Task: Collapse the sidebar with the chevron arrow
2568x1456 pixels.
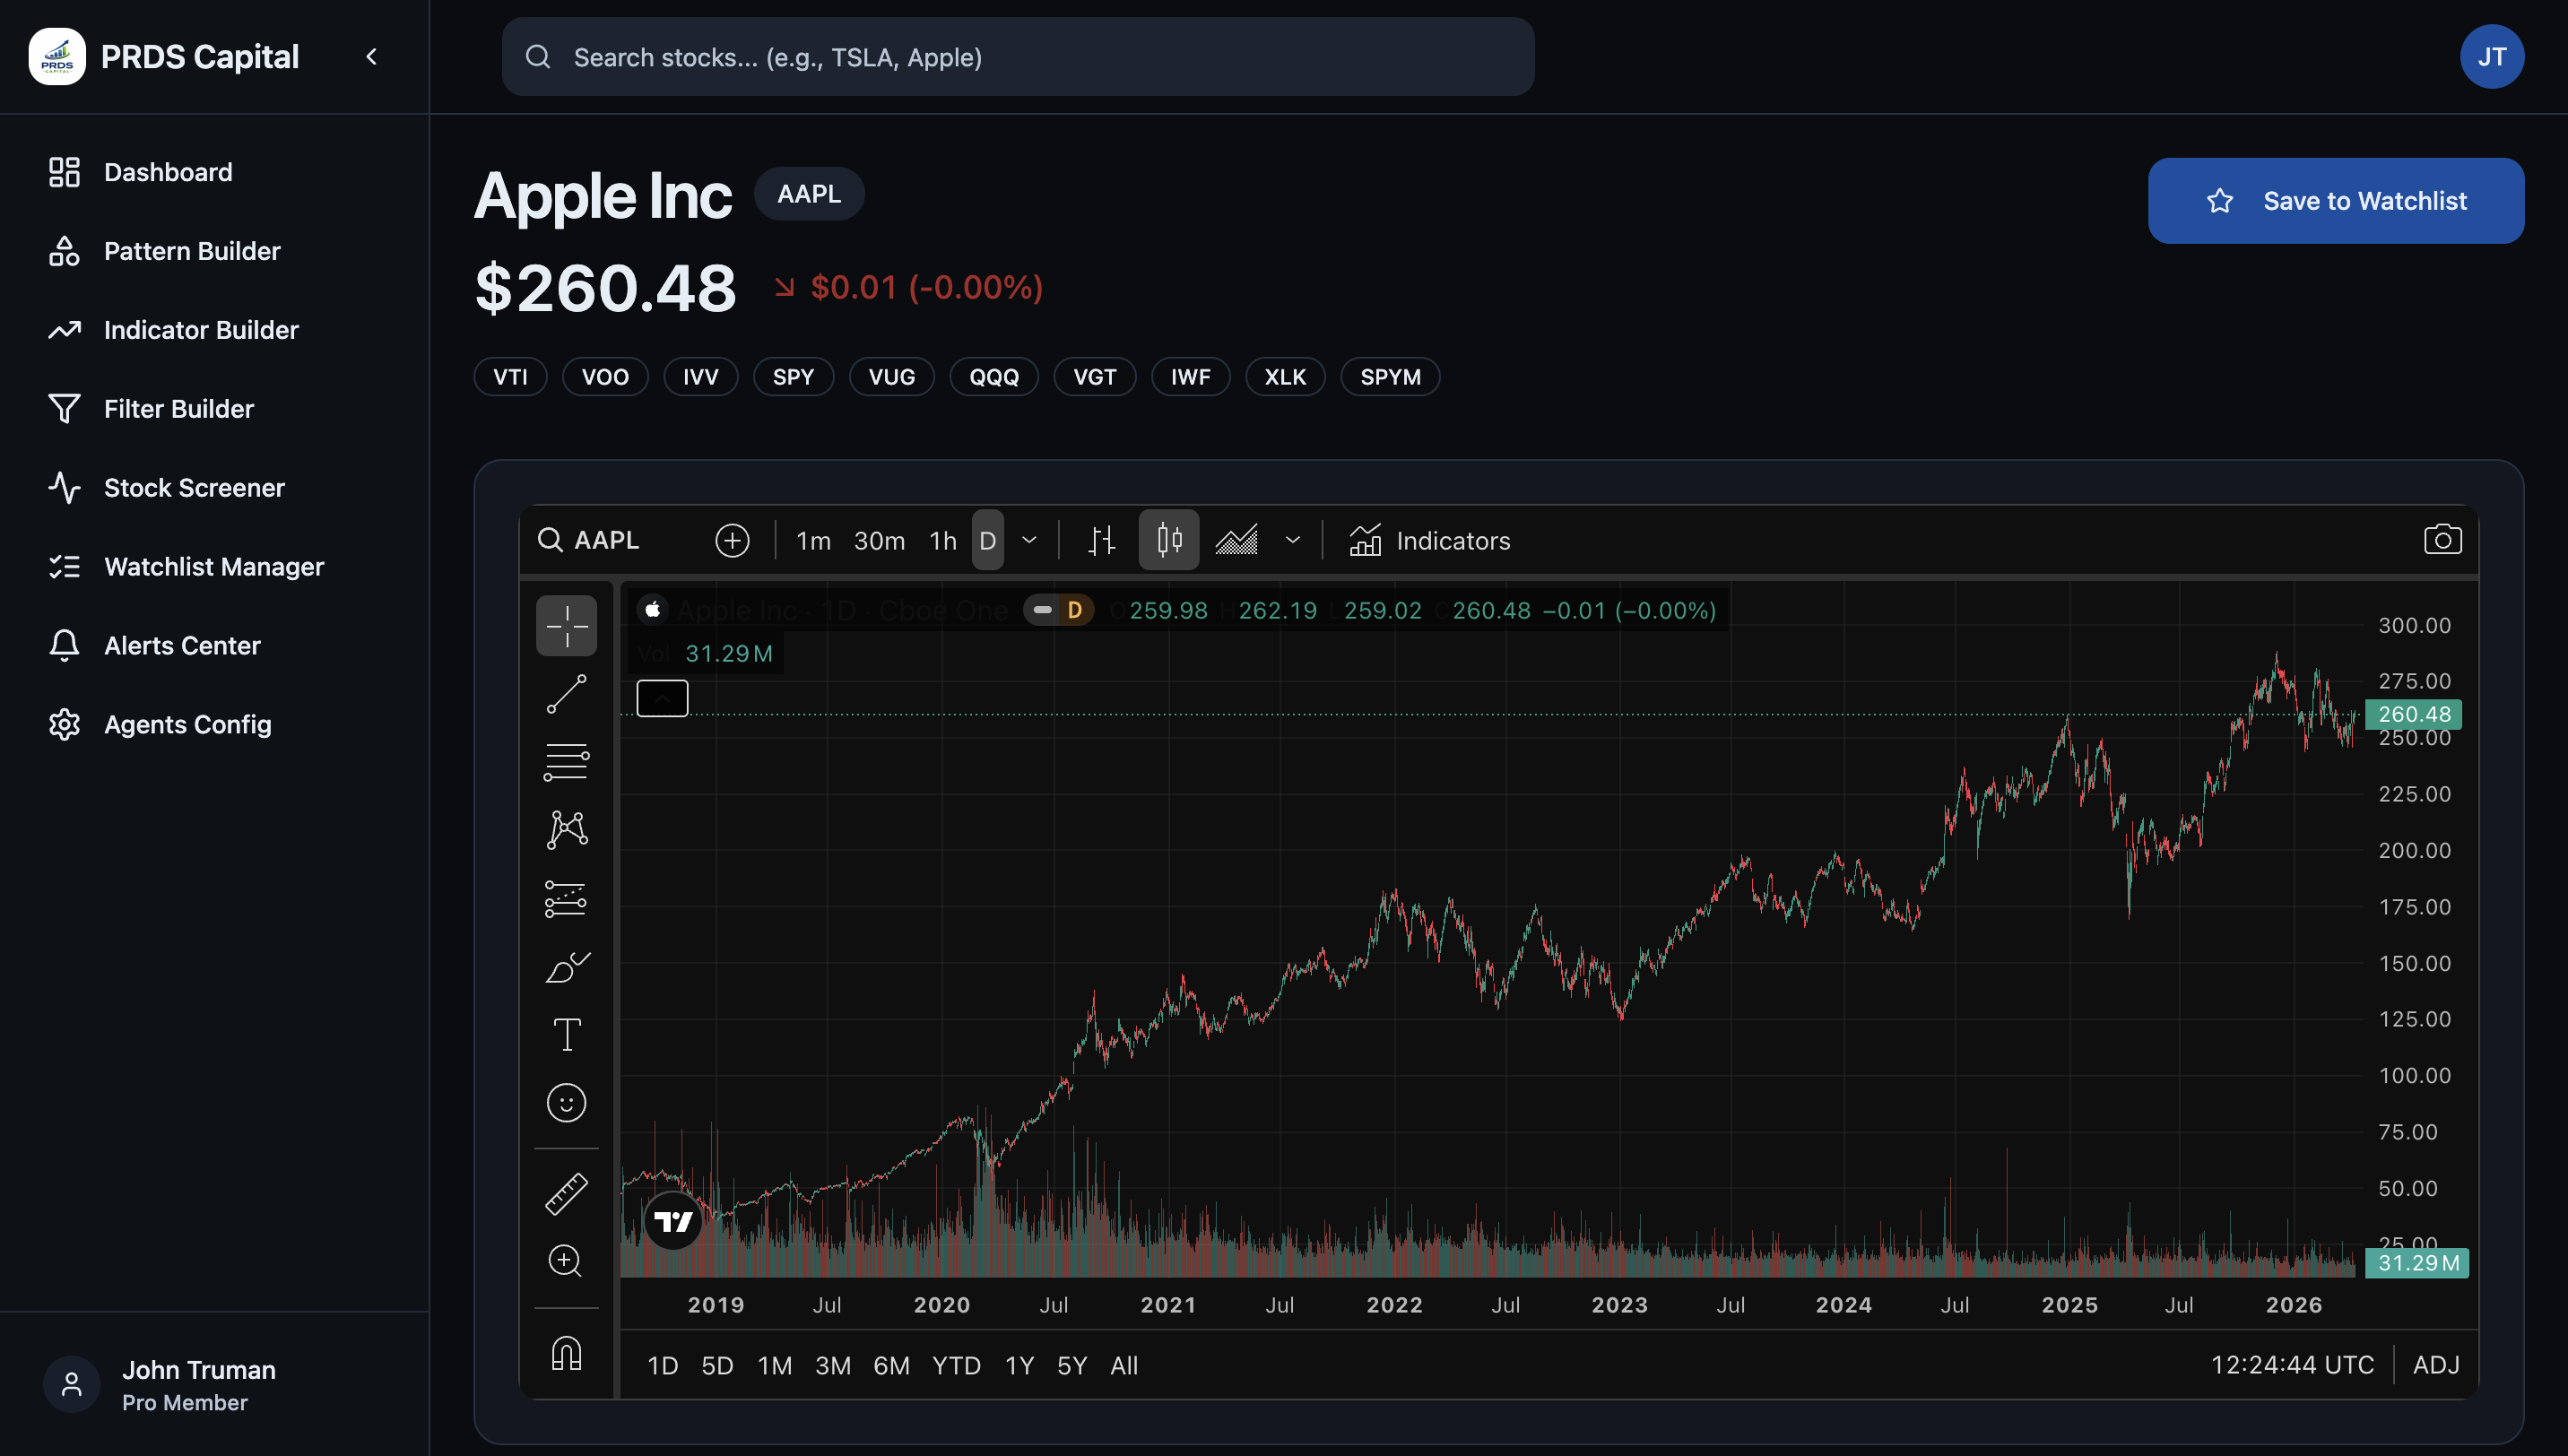Action: [372, 57]
